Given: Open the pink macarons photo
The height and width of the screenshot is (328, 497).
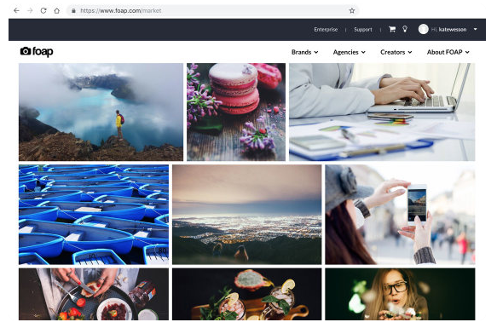Looking at the screenshot, I should pos(236,112).
